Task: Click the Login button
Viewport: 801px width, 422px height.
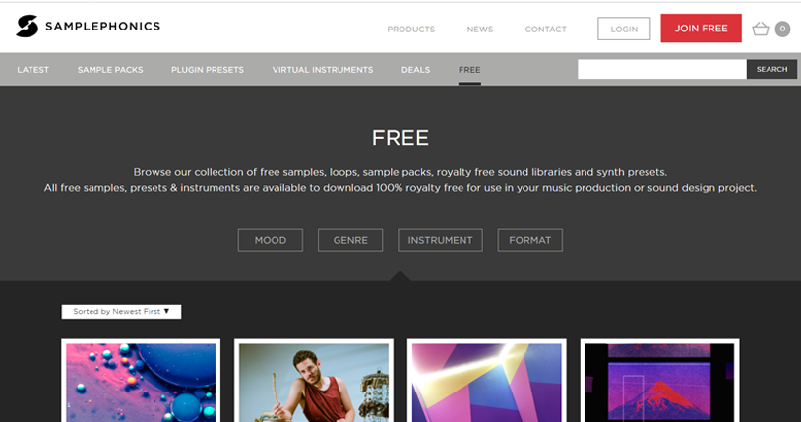Action: [x=624, y=29]
